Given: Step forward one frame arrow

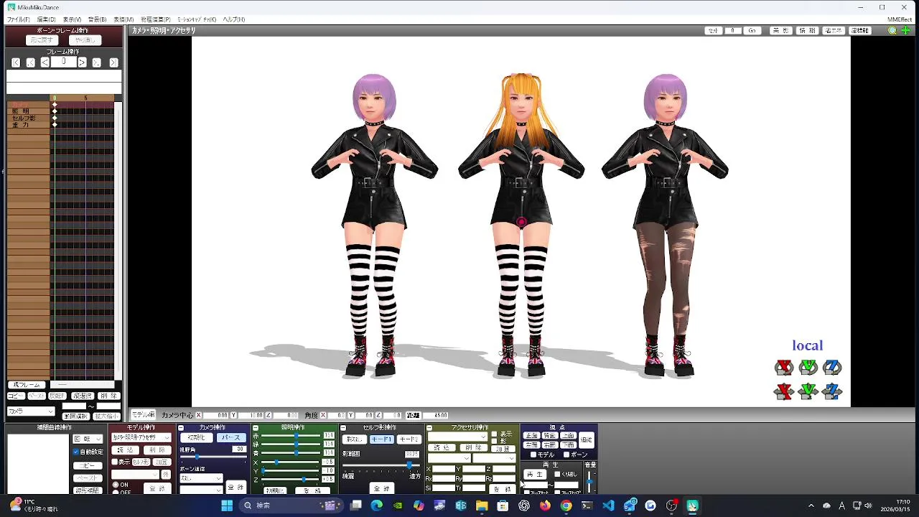Looking at the screenshot, I should tap(82, 62).
